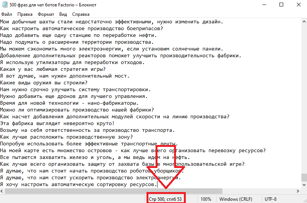Click line 'Я использую утилизаторы'

point(72,63)
